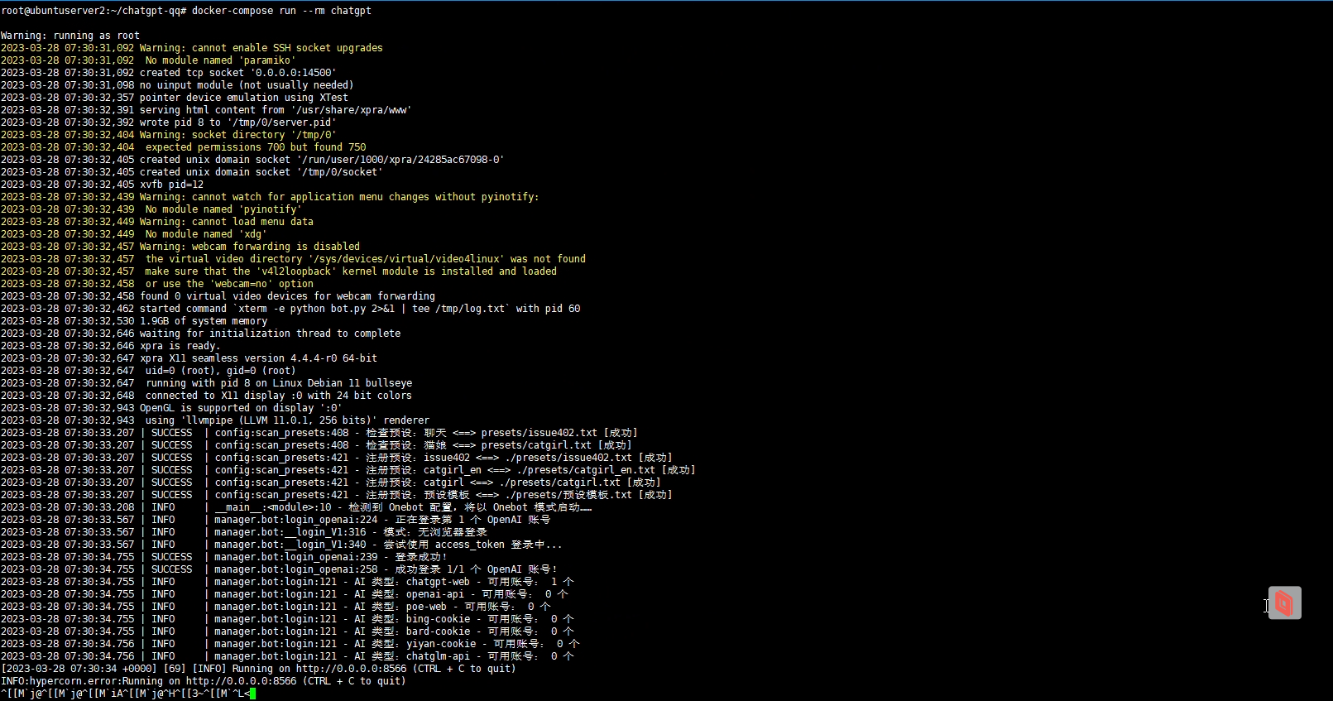Click the '/usr/share/xpra/www' path text
This screenshot has height=701, width=1333.
coord(351,110)
